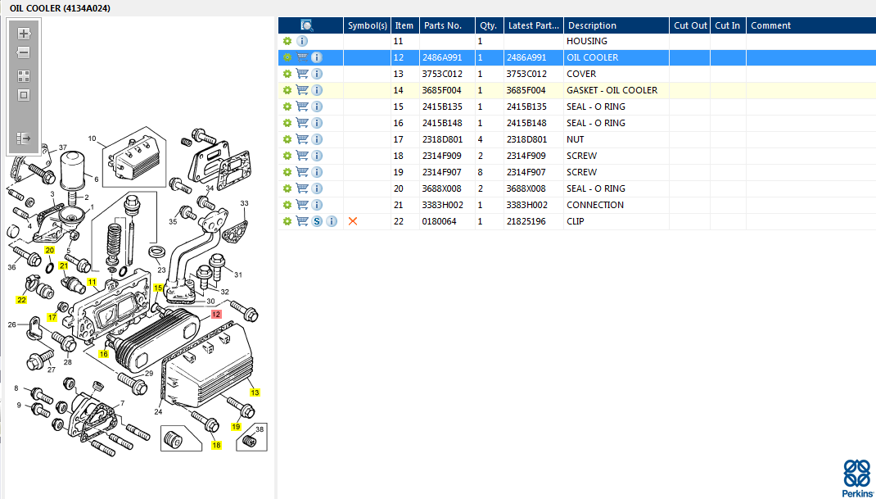Image resolution: width=876 pixels, height=499 pixels.
Task: Select parts number 2314F907 cell
Action: [447, 172]
